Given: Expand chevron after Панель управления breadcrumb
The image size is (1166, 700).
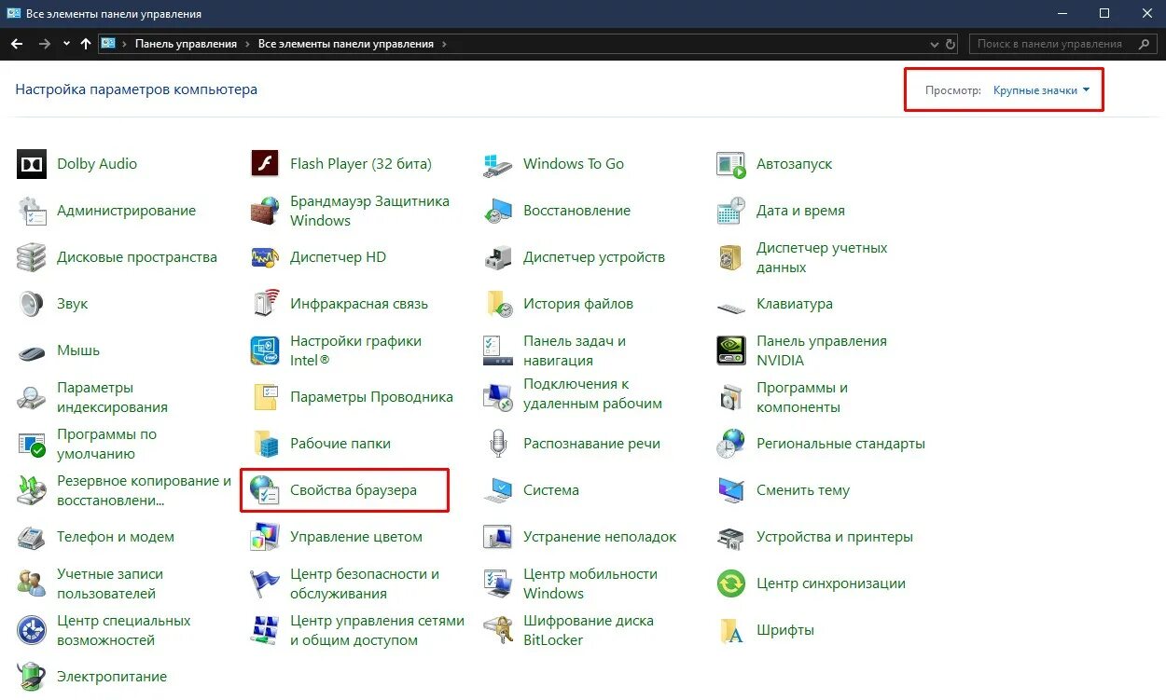Looking at the screenshot, I should click(246, 44).
